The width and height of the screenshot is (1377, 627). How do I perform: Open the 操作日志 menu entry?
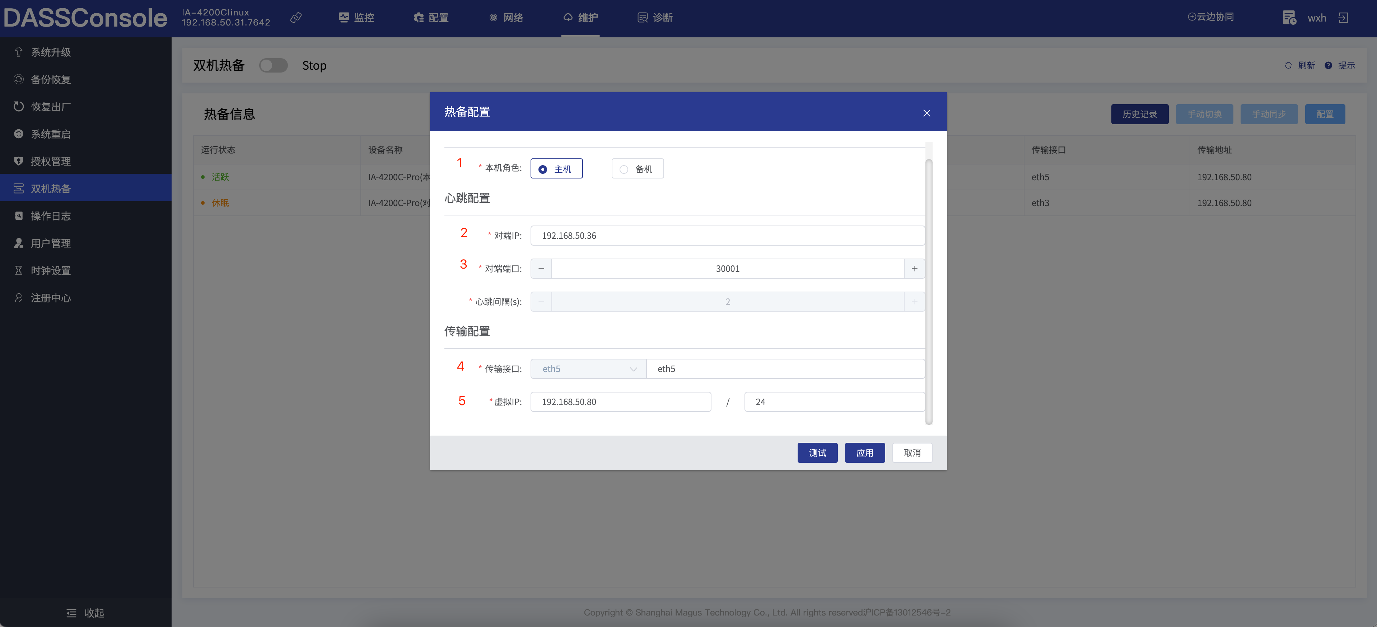pos(85,215)
